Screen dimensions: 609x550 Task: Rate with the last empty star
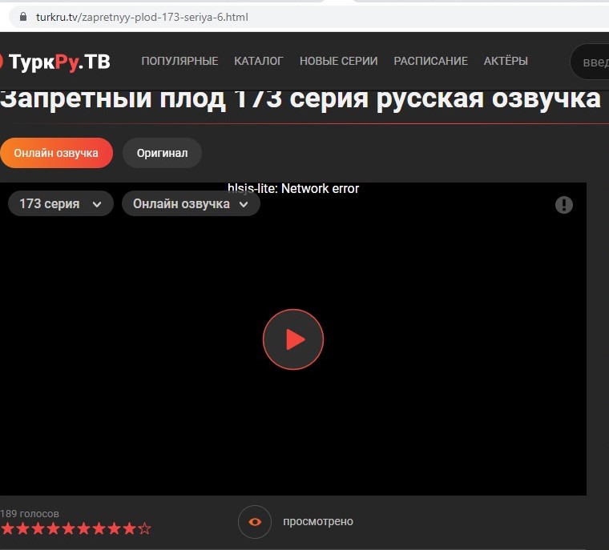(x=144, y=528)
